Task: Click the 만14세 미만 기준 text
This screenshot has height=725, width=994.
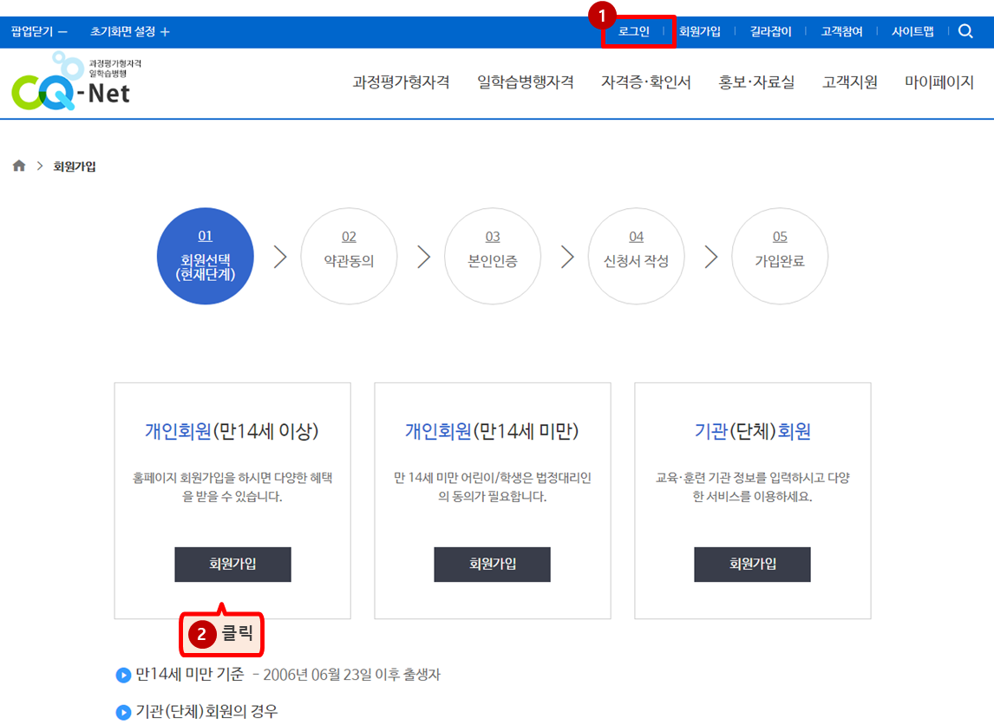Action: click(x=190, y=675)
